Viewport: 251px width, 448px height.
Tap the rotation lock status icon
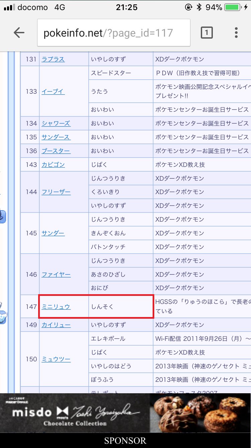pos(188,7)
